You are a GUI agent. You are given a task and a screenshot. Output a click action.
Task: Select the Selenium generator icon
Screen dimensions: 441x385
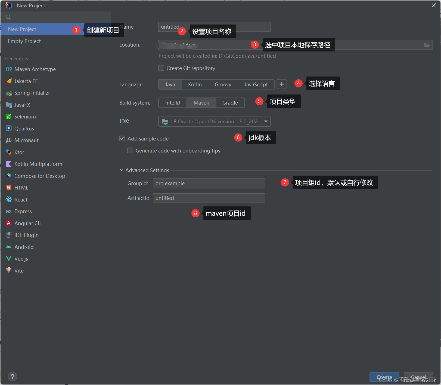click(9, 117)
